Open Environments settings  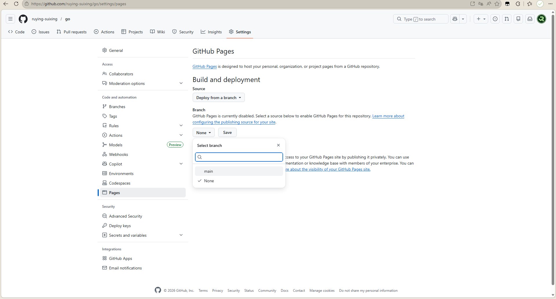pyautogui.click(x=143, y=174)
